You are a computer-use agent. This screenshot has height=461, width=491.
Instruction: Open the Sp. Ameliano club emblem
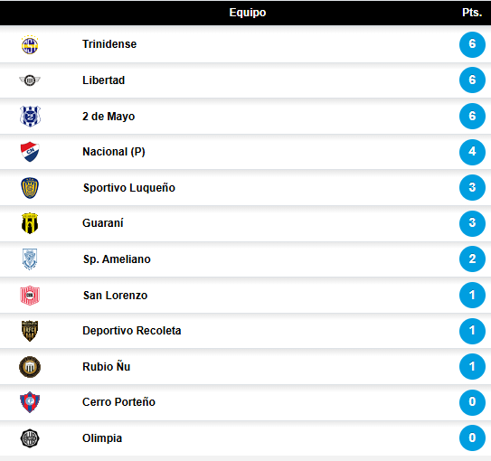(x=30, y=259)
